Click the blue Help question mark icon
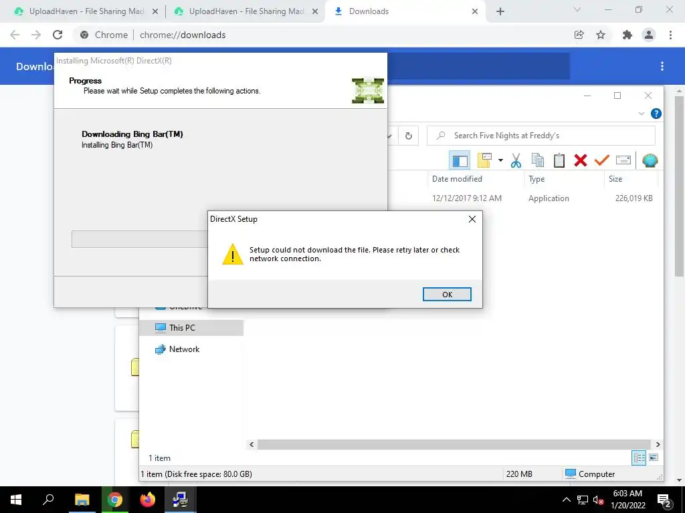 [x=656, y=114]
